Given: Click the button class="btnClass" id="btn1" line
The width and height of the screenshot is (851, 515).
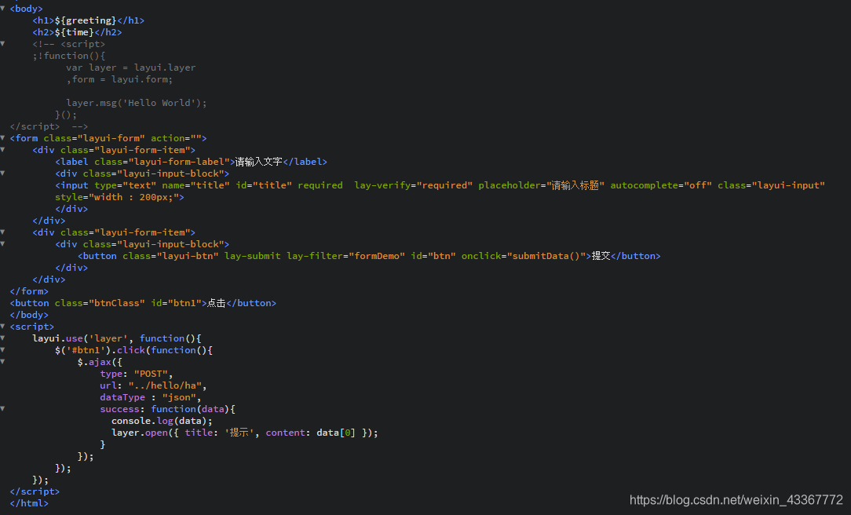Looking at the screenshot, I should point(143,303).
